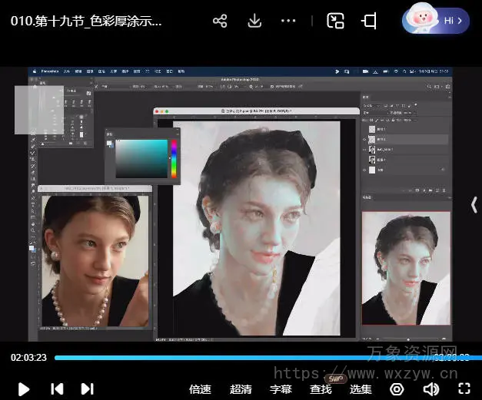Enter fullscreen mode

pos(464,389)
